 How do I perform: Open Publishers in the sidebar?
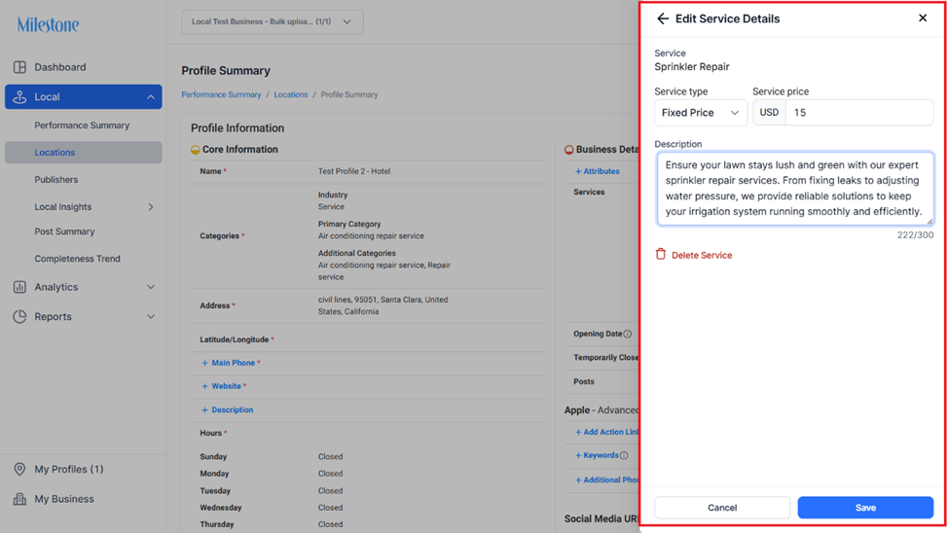pyautogui.click(x=55, y=180)
